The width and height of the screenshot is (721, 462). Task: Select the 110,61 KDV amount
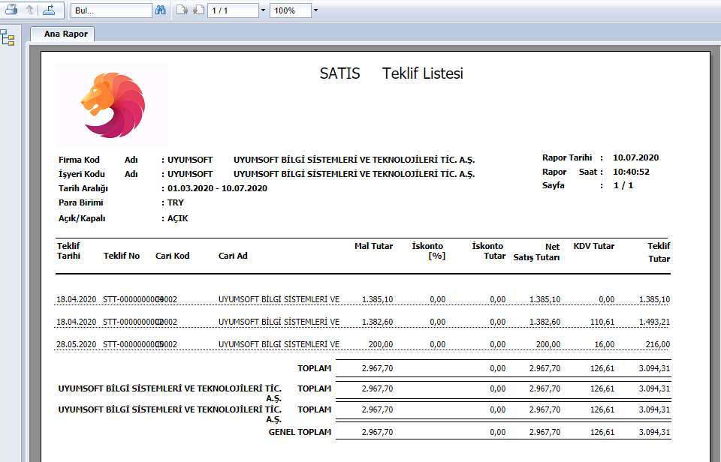click(602, 322)
